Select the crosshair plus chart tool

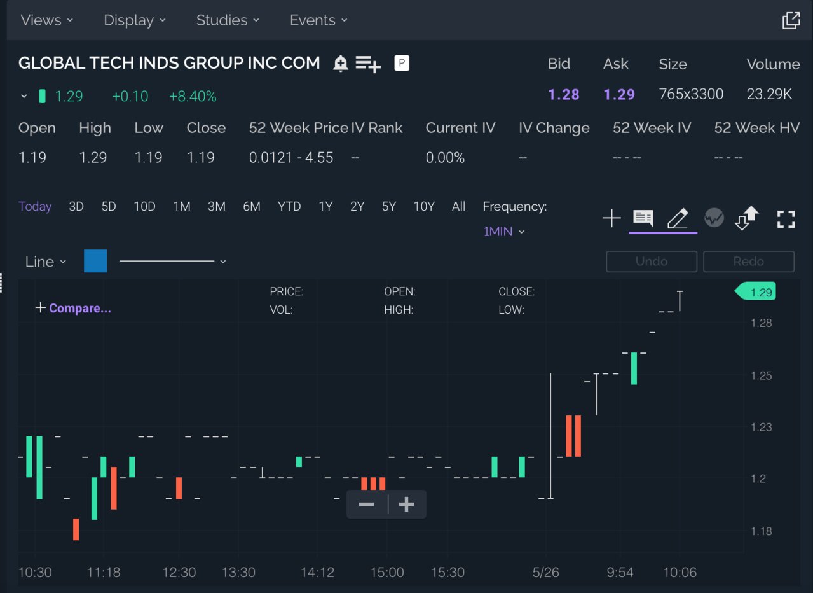(611, 219)
